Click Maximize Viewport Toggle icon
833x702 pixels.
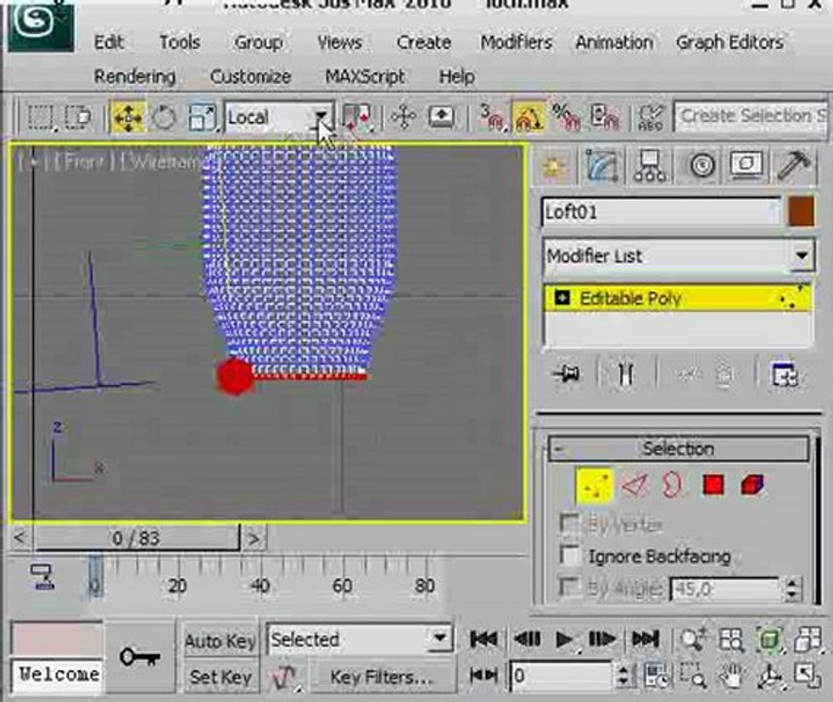click(x=807, y=676)
